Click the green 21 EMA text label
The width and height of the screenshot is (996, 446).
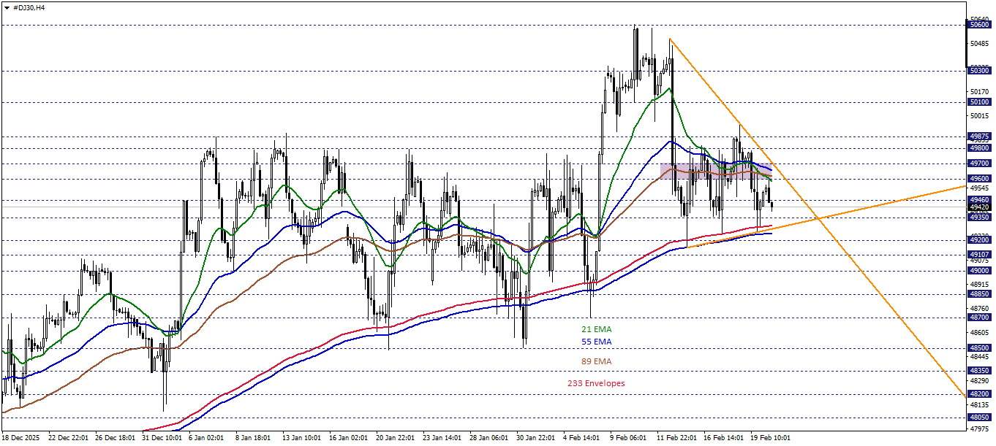point(596,329)
